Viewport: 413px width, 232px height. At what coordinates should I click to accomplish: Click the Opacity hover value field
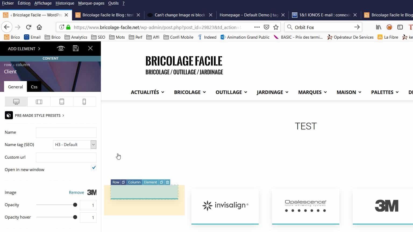pos(88,218)
